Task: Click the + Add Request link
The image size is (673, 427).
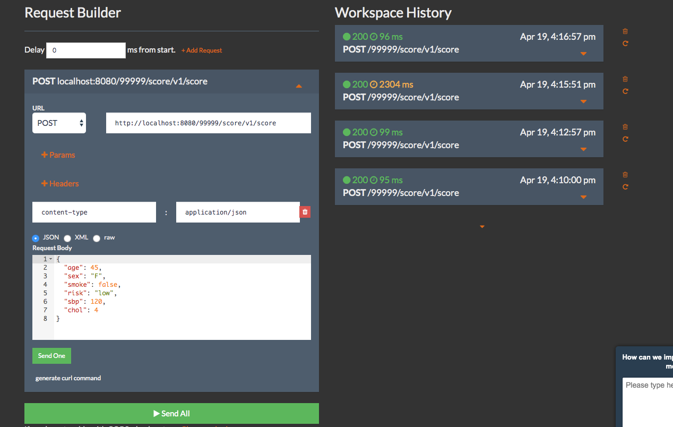Action: pos(202,50)
